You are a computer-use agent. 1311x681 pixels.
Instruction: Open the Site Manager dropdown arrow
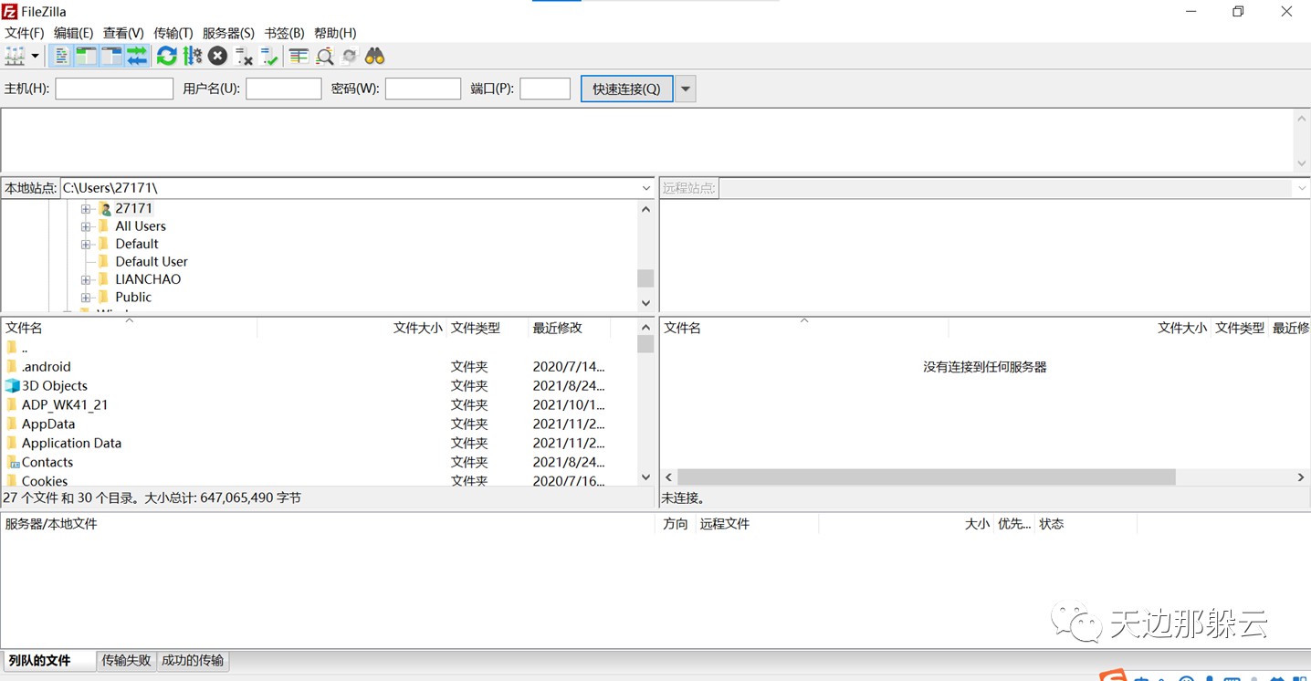click(x=36, y=57)
